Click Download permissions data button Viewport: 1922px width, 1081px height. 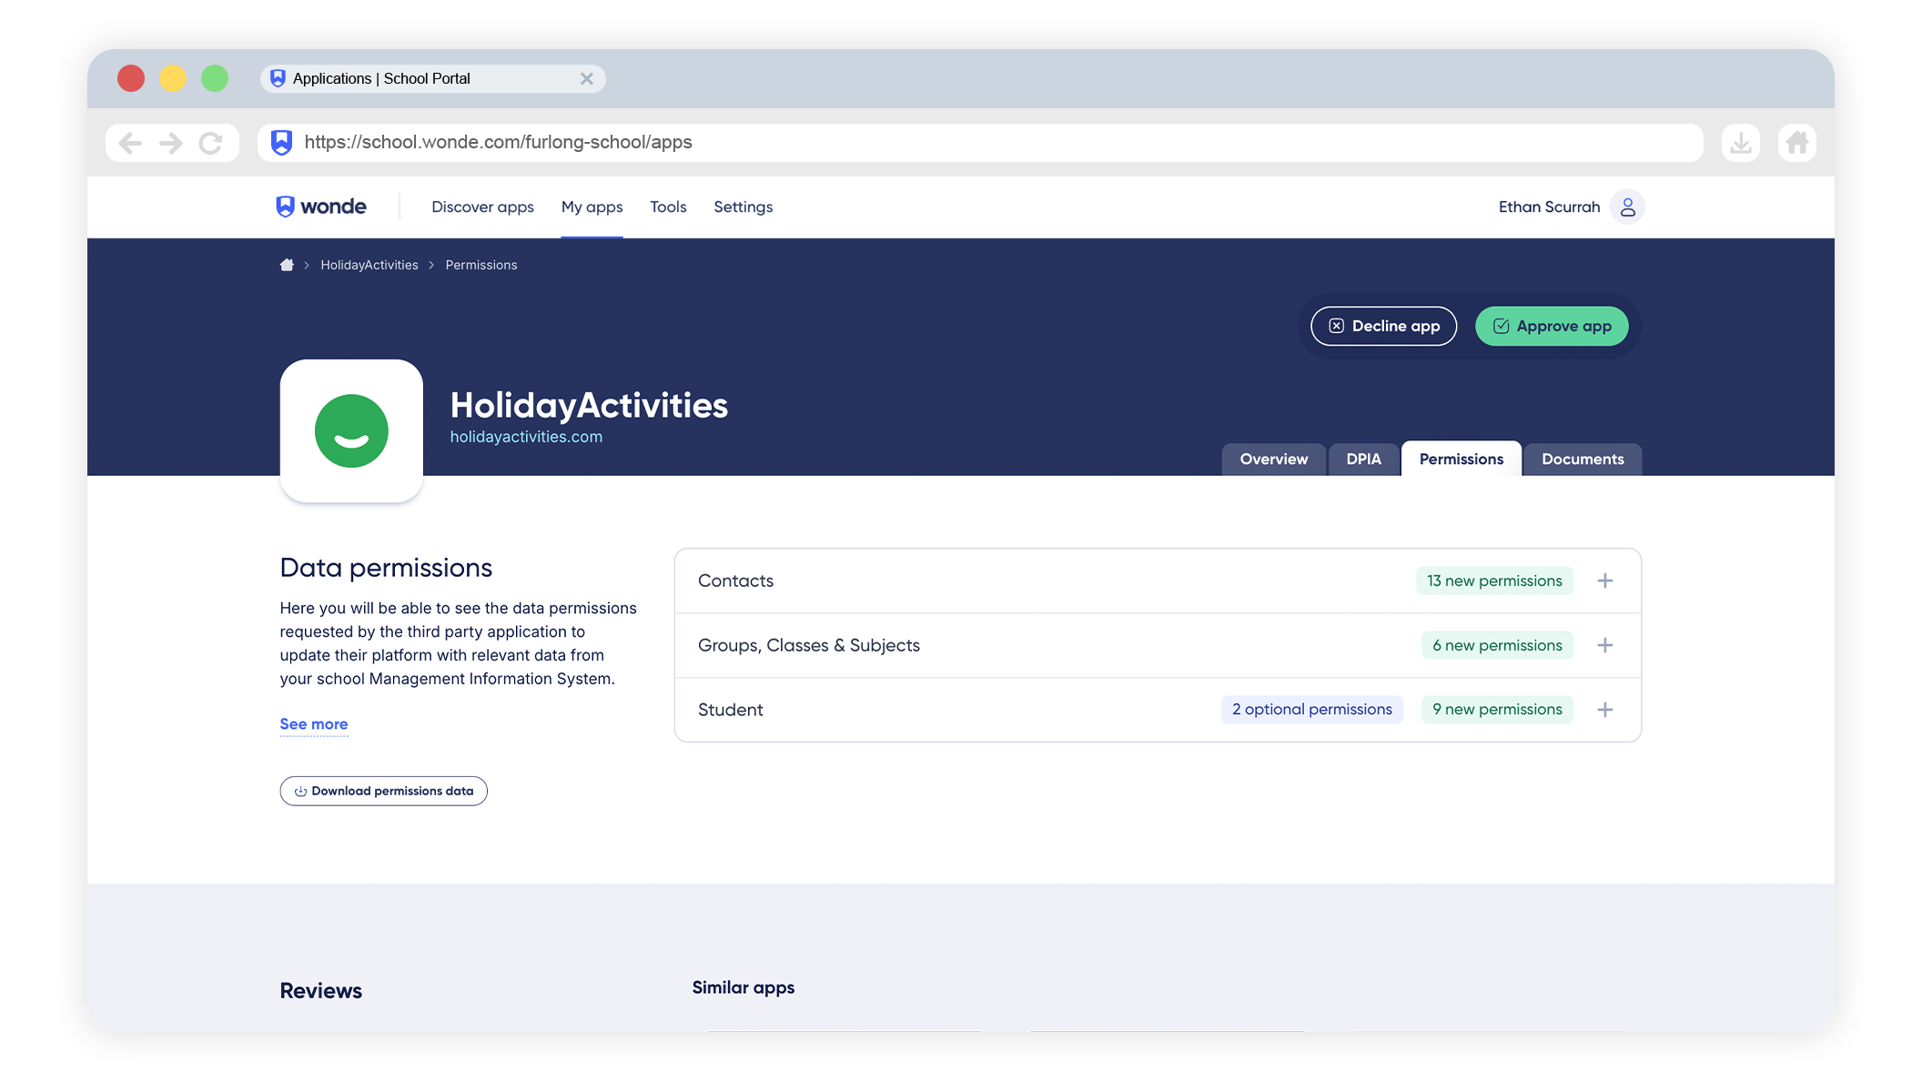point(383,791)
